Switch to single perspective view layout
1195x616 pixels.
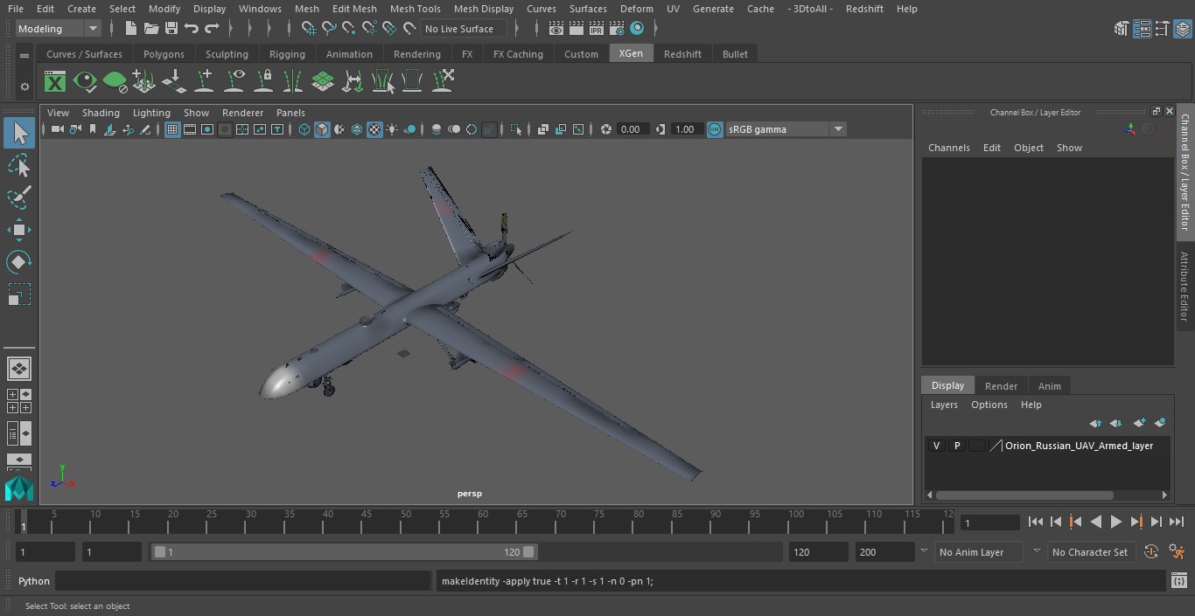pos(18,369)
